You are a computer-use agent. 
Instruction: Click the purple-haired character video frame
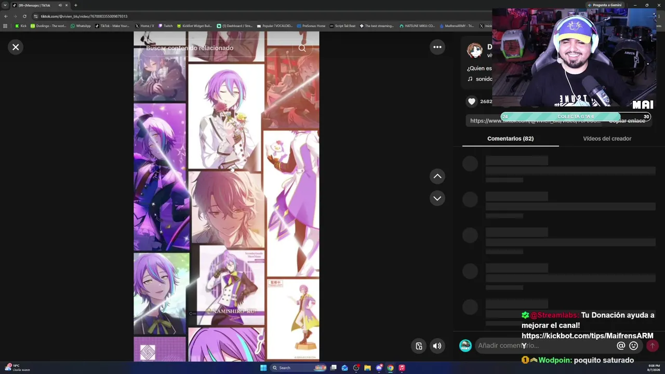[x=227, y=196]
